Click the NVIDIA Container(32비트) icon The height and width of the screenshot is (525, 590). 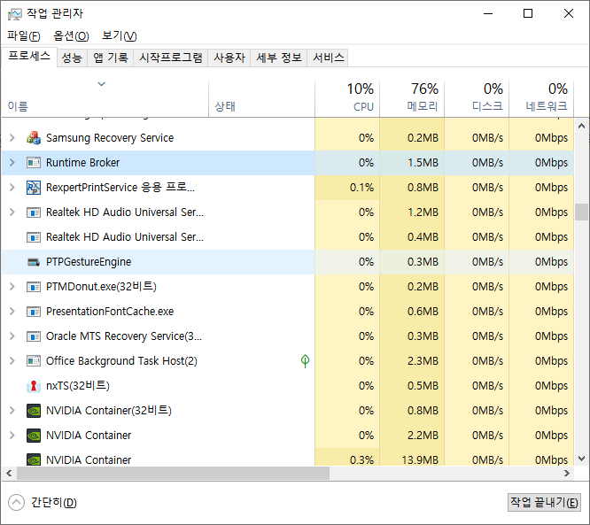(34, 411)
